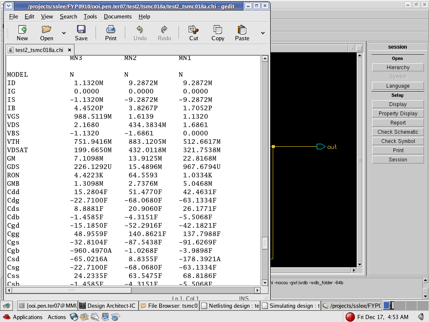Switch to Design Architect-IC in taskbar

pos(107,306)
